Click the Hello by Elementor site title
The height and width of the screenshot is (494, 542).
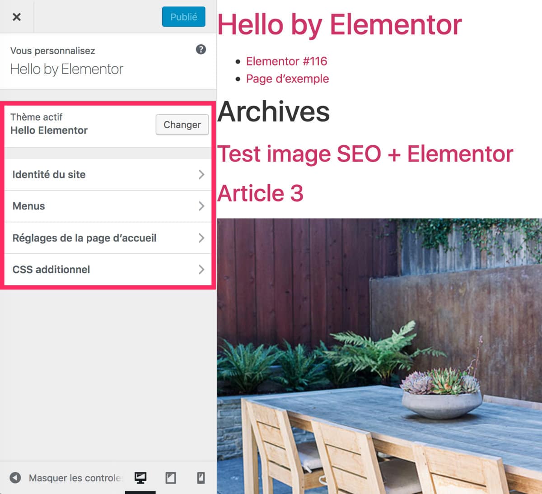[340, 24]
